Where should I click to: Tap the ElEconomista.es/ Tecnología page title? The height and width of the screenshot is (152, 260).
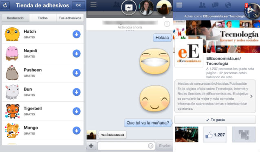(223, 61)
